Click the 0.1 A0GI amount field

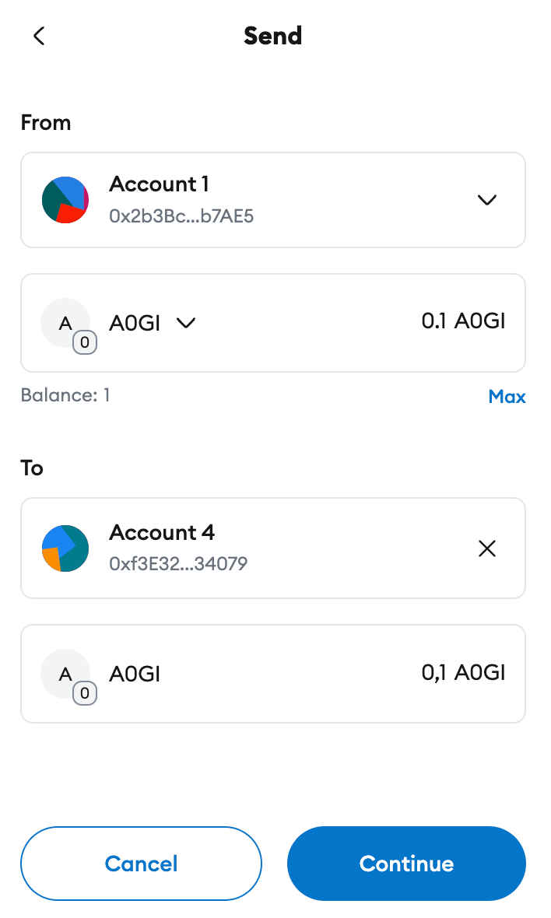pos(463,321)
